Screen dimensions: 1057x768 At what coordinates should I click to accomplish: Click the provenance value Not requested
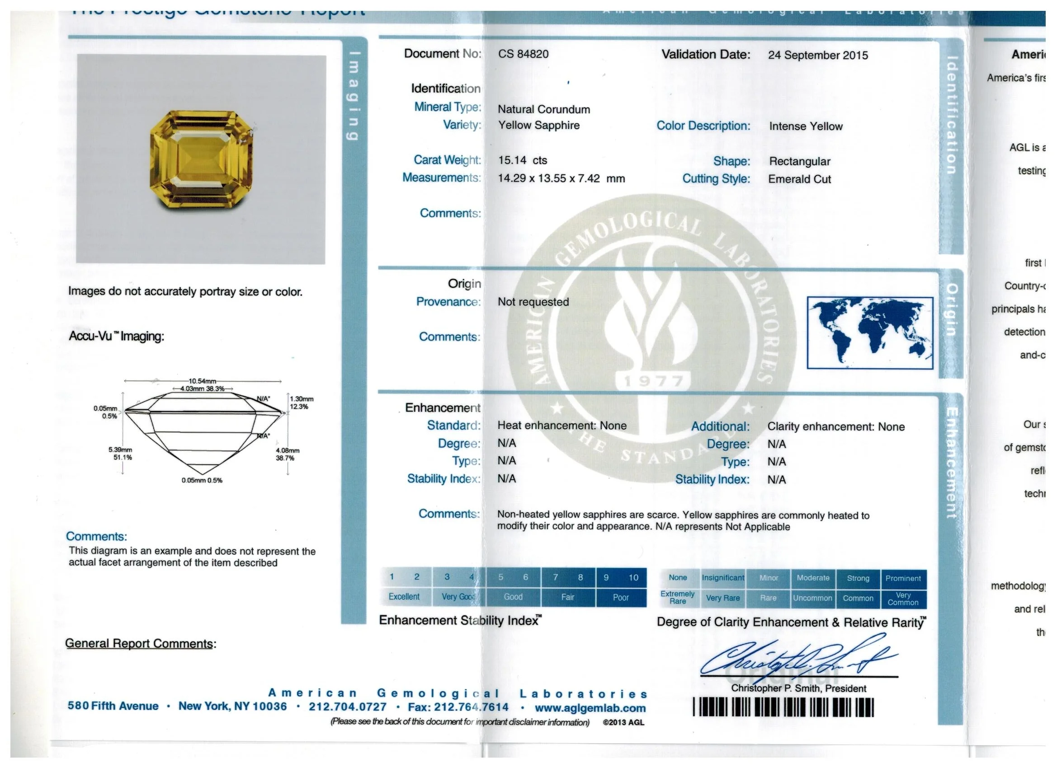point(533,302)
